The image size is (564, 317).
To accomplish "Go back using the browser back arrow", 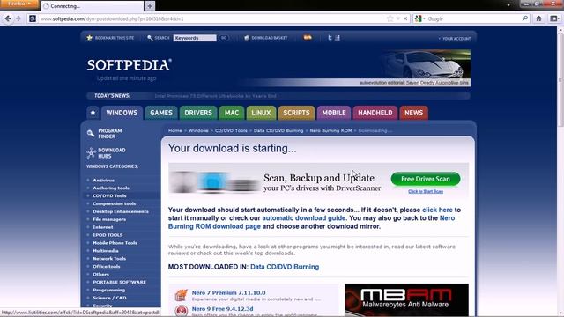I will tap(8, 18).
